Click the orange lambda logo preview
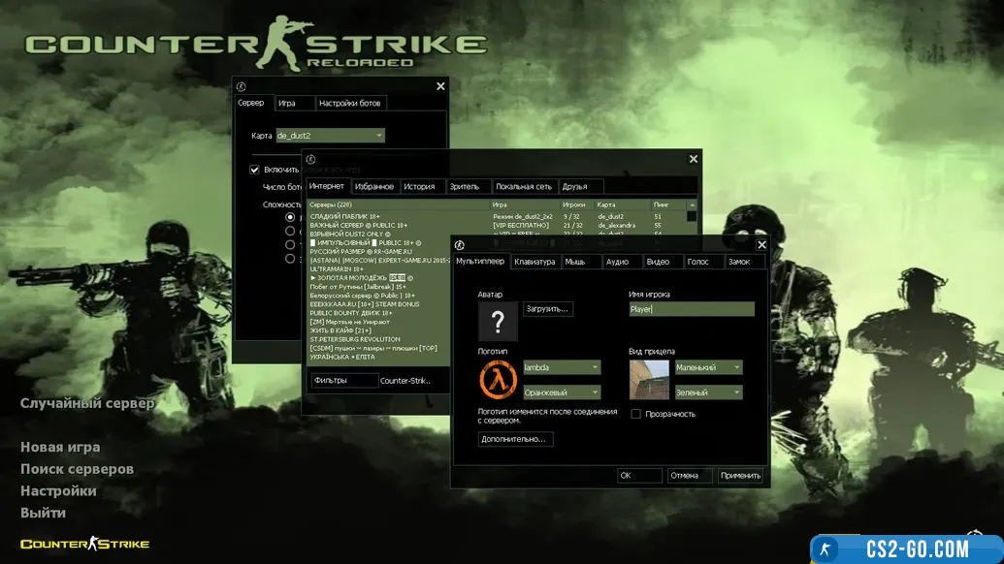 coord(498,379)
